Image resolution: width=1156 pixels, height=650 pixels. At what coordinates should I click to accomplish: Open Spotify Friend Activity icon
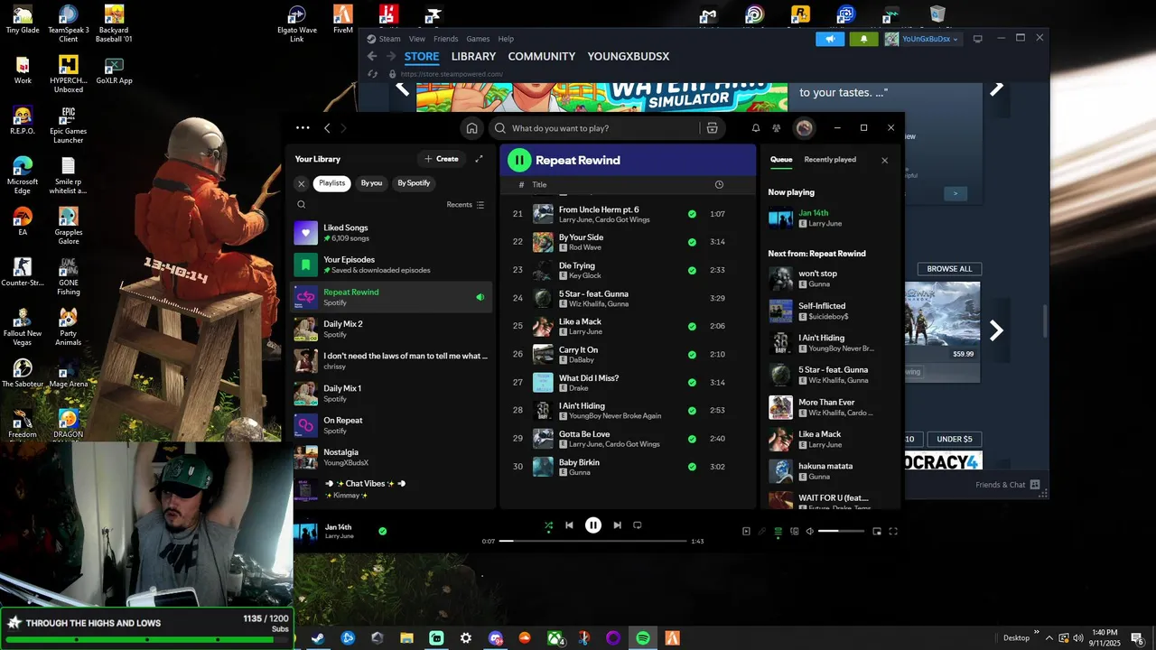[x=777, y=128]
